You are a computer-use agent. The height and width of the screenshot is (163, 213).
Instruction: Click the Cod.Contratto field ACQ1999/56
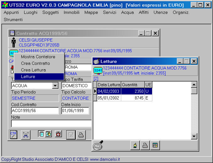point(35,110)
